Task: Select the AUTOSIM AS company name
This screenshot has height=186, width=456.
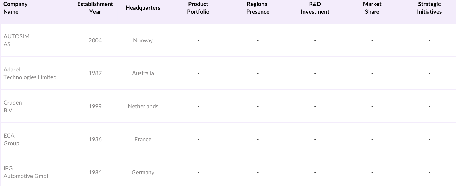Action: [16, 40]
